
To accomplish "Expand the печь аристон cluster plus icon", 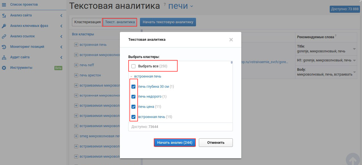I will 76,75.
